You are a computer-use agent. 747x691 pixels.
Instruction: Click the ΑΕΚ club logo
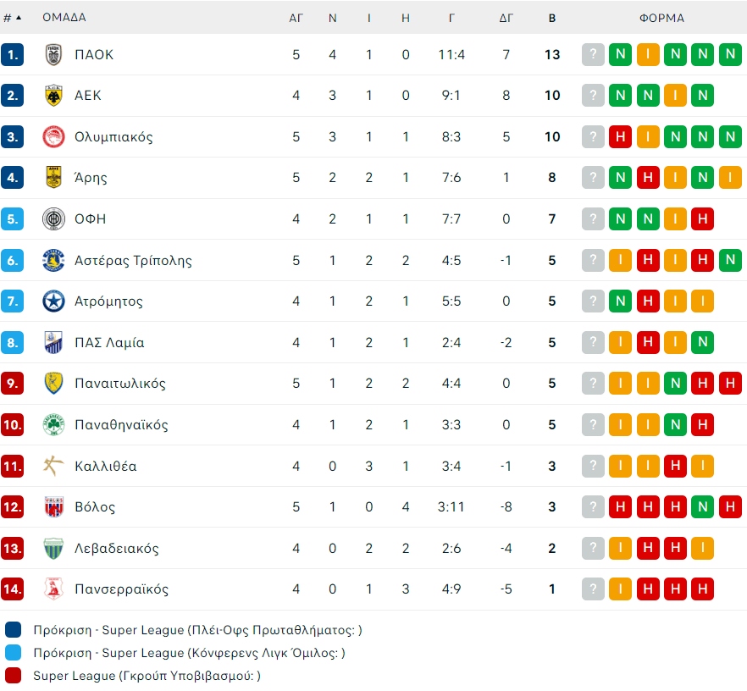pos(54,96)
